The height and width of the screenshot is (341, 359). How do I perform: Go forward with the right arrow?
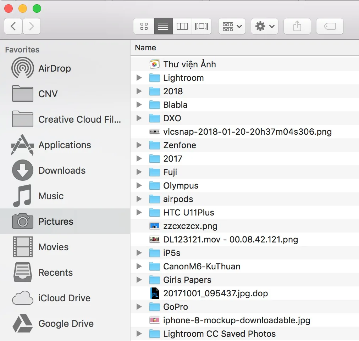click(x=32, y=26)
